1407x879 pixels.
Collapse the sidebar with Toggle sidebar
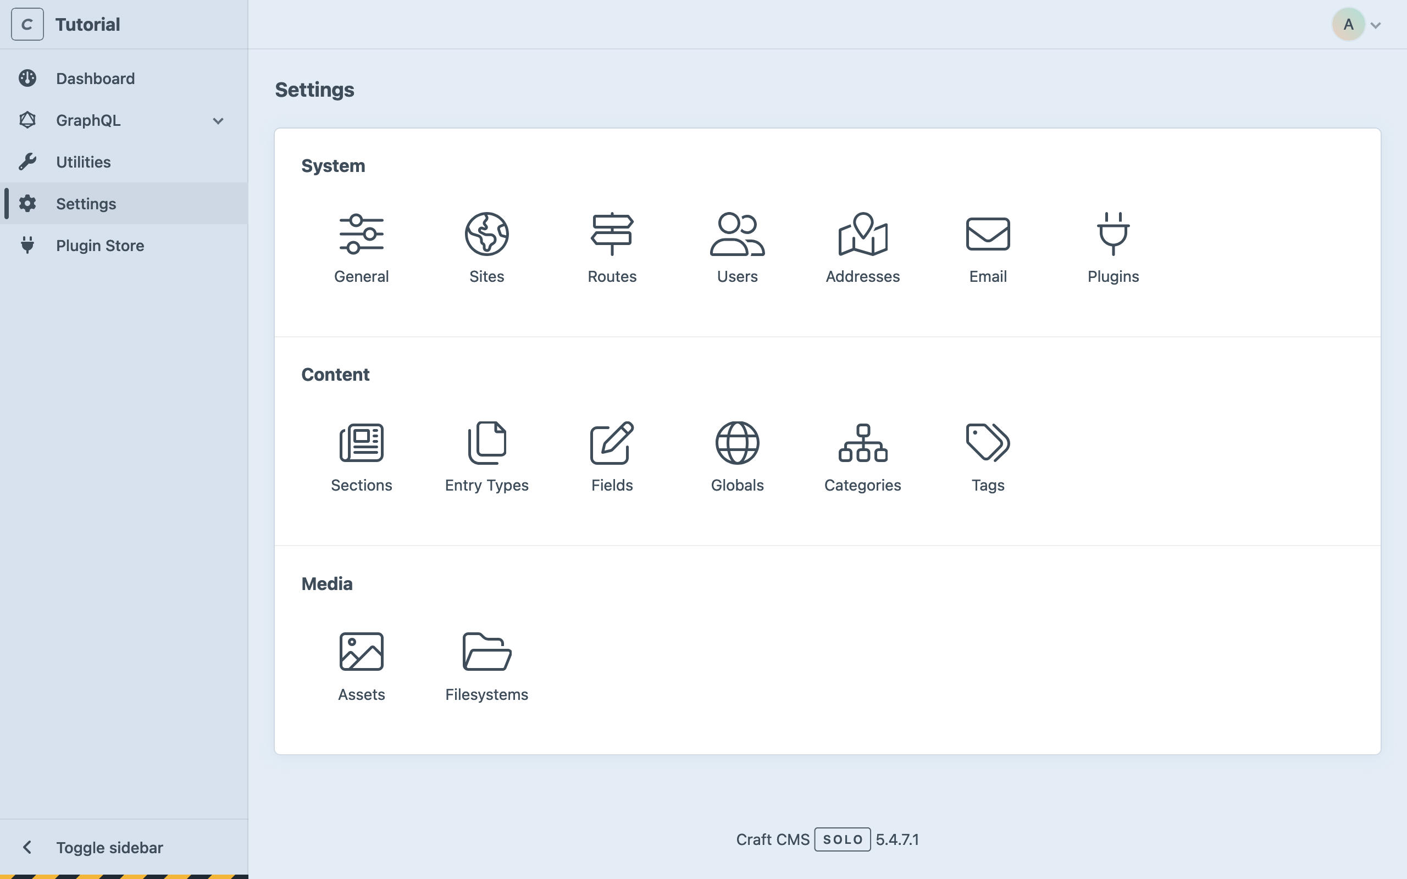click(109, 847)
